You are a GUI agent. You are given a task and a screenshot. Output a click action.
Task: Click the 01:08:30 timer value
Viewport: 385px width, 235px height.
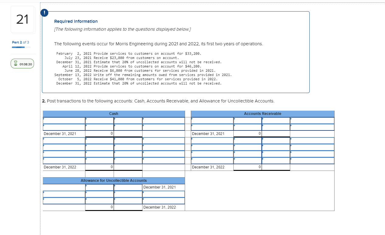[26, 64]
